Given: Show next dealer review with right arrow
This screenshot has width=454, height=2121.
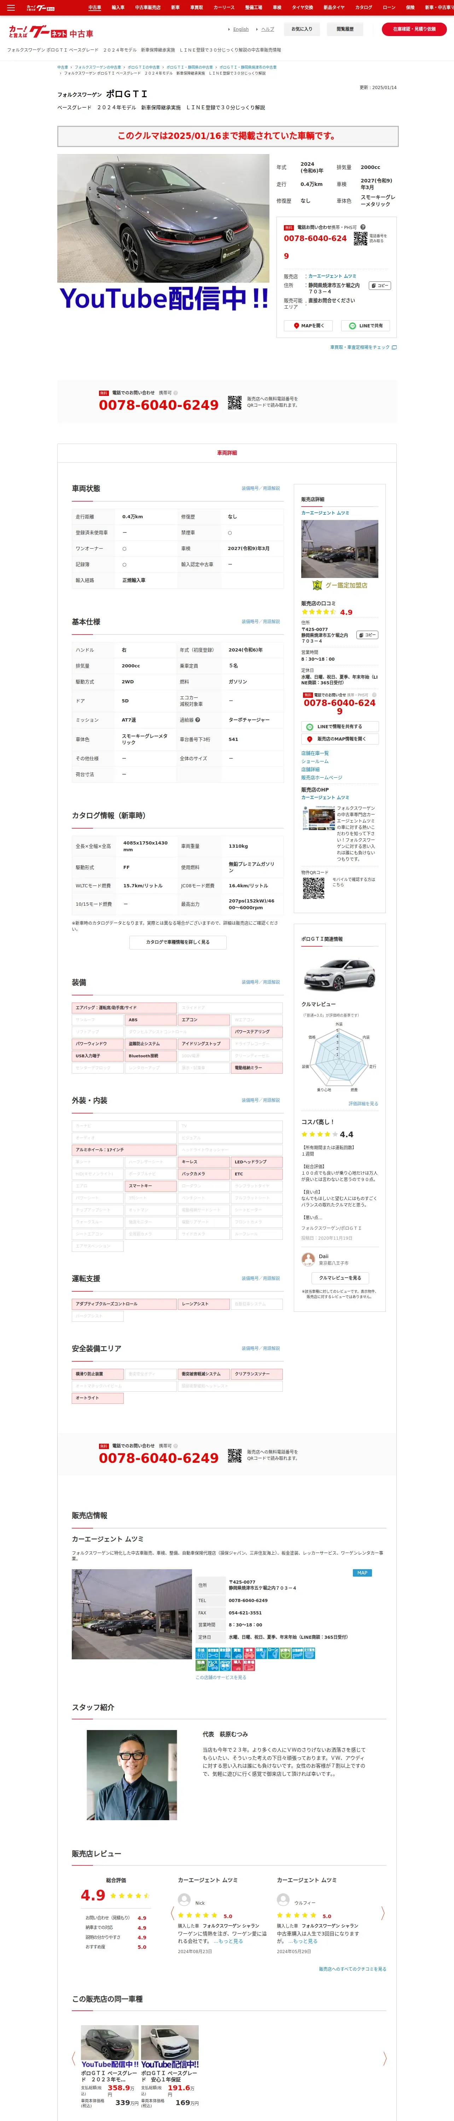Looking at the screenshot, I should point(383,1913).
